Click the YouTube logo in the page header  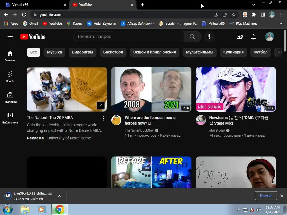coord(33,37)
